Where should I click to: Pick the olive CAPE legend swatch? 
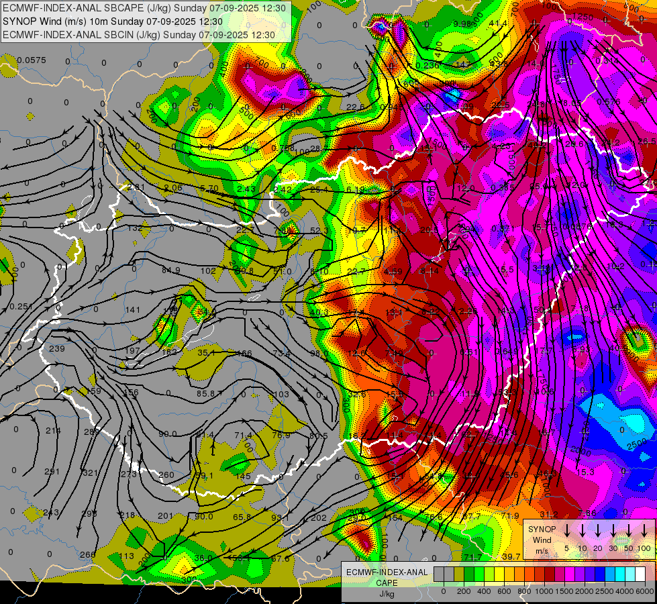459,574
